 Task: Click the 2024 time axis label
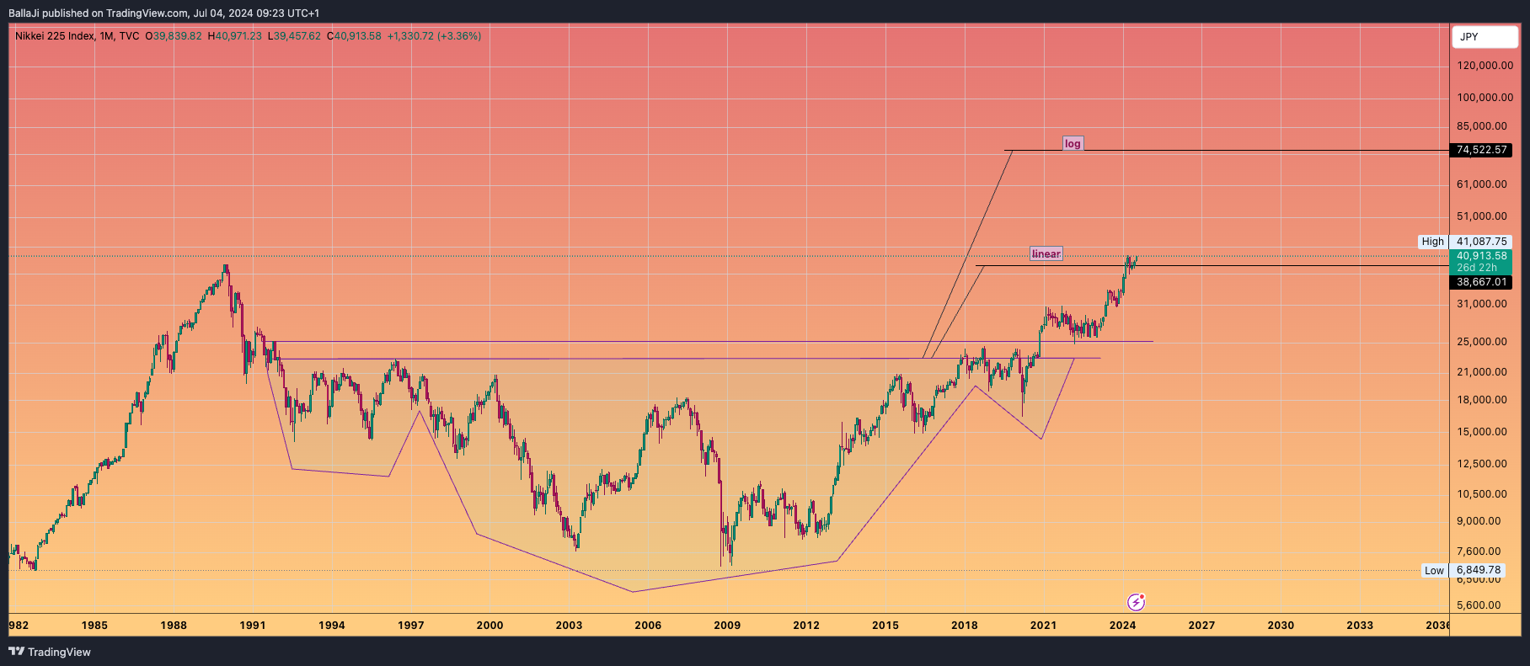click(1122, 626)
